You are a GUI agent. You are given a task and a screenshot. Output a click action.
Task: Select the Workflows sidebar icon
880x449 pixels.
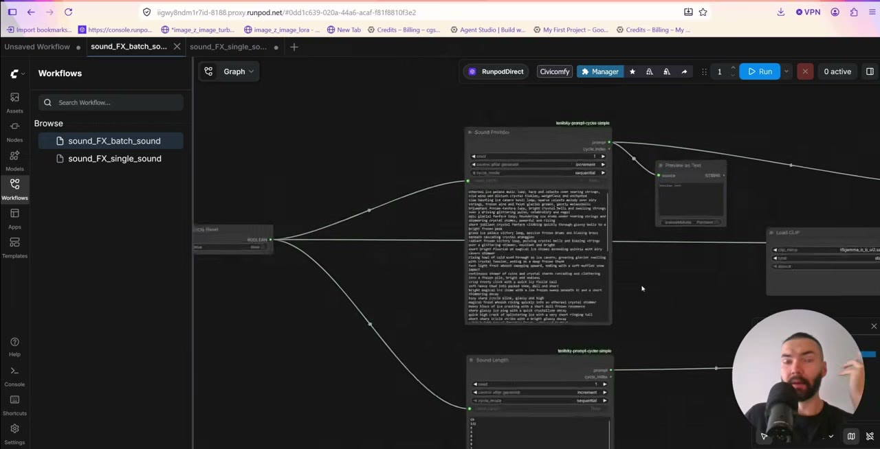coord(14,189)
